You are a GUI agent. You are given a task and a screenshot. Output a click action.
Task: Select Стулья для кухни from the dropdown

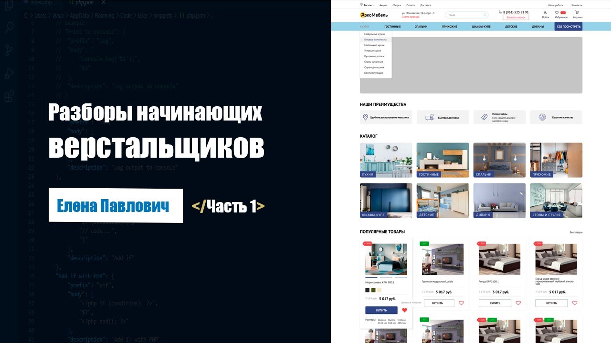(376, 68)
